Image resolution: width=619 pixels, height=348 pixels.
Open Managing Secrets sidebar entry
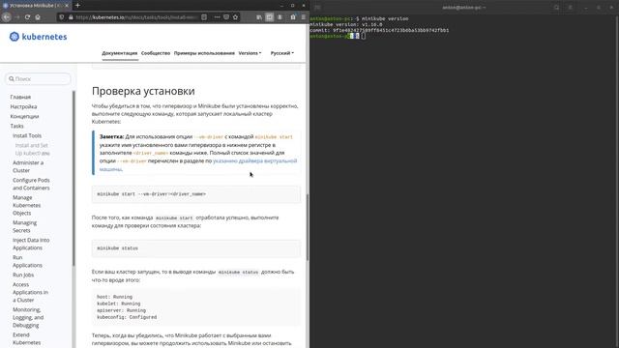[x=24, y=226]
